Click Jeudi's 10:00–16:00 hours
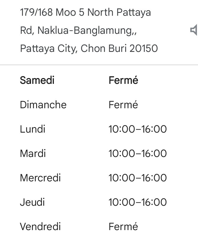This screenshot has height=239, width=198. coord(138,202)
